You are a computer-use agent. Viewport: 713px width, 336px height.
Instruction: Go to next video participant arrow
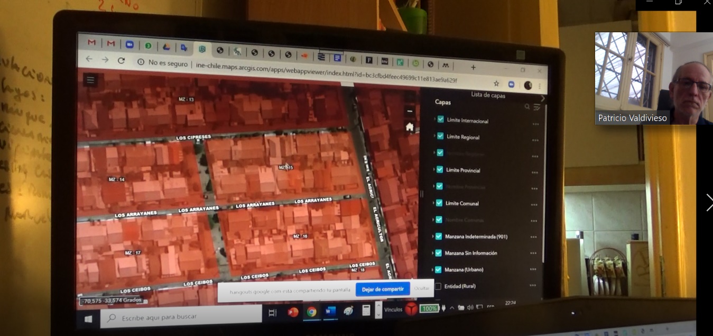coord(709,202)
